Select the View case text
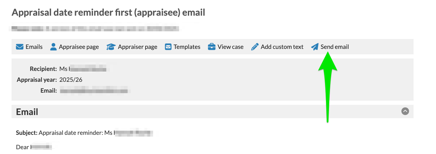Viewport: 436px width, 154px height. point(231,47)
